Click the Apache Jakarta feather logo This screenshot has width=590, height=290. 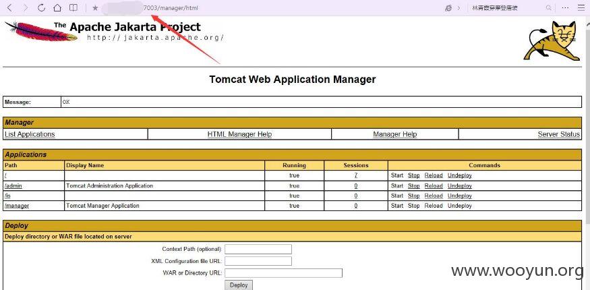pos(41,32)
